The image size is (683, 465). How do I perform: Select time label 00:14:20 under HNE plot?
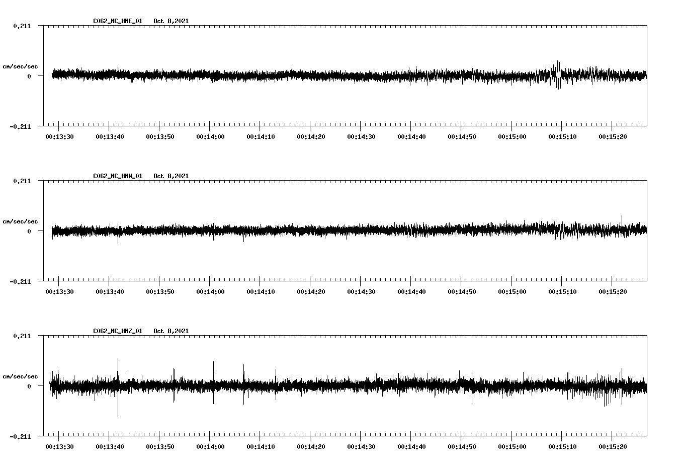(311, 137)
